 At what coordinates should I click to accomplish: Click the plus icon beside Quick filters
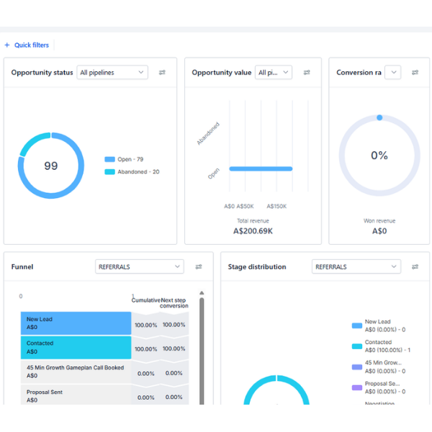7,45
